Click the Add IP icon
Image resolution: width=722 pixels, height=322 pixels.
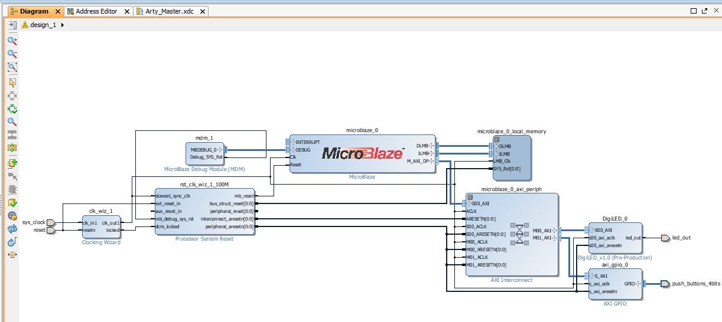[12, 163]
